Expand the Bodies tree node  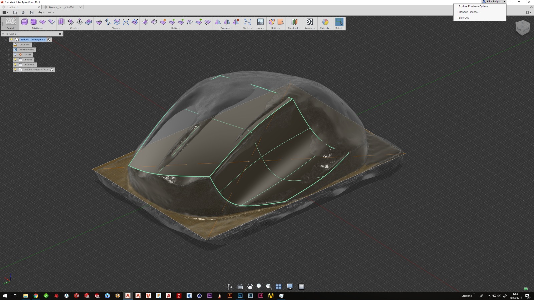[x=9, y=59]
